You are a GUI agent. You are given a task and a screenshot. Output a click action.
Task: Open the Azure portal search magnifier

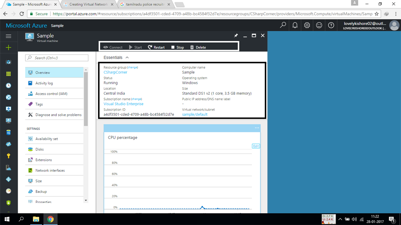283,25
